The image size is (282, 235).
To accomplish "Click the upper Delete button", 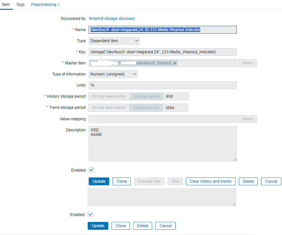I will (248, 181).
